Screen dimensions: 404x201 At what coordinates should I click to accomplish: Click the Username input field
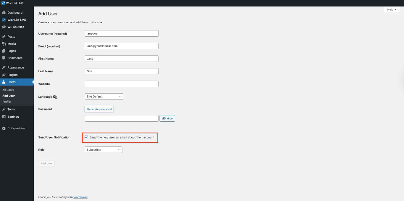point(121,33)
